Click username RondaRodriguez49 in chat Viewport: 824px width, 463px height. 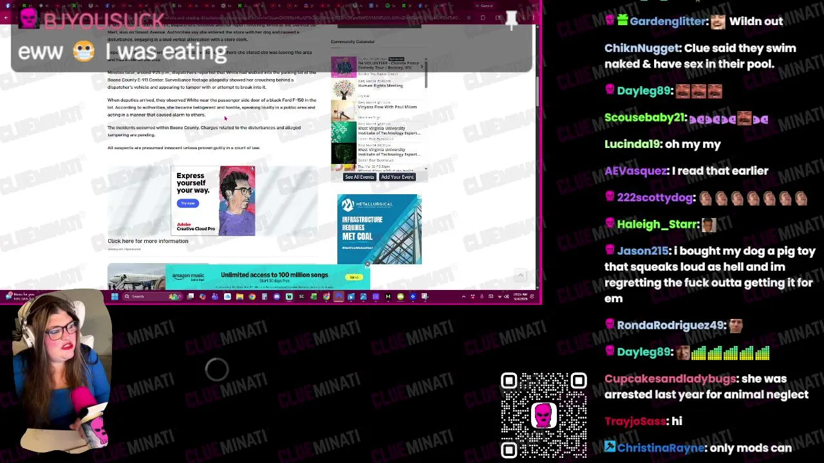point(671,325)
